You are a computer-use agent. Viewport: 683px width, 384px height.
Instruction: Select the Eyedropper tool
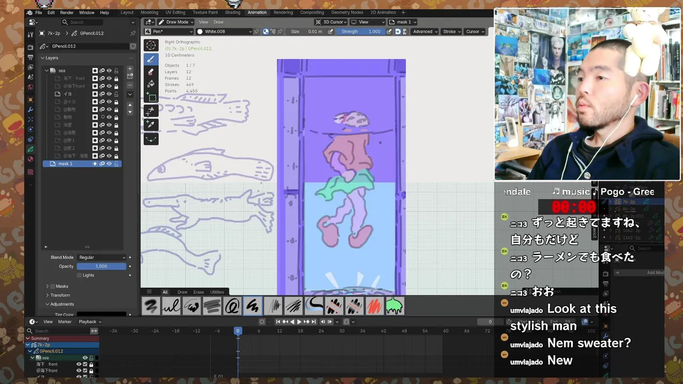click(151, 125)
